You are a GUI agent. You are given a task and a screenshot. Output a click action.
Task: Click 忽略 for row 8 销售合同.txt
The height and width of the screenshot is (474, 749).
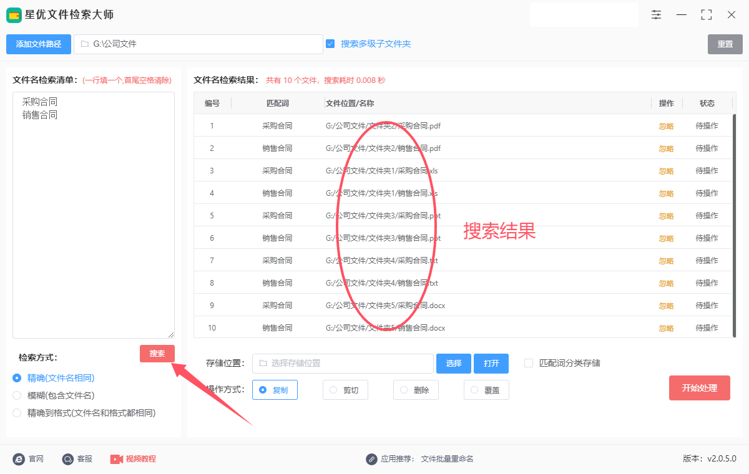pyautogui.click(x=666, y=283)
